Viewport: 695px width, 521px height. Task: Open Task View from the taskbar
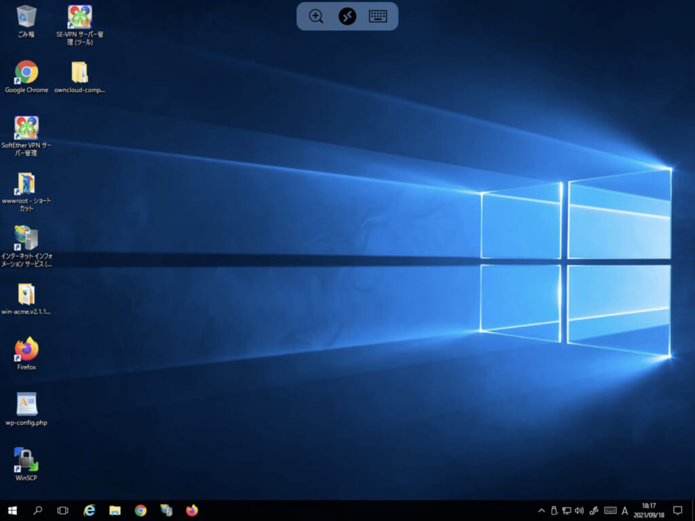pyautogui.click(x=63, y=510)
